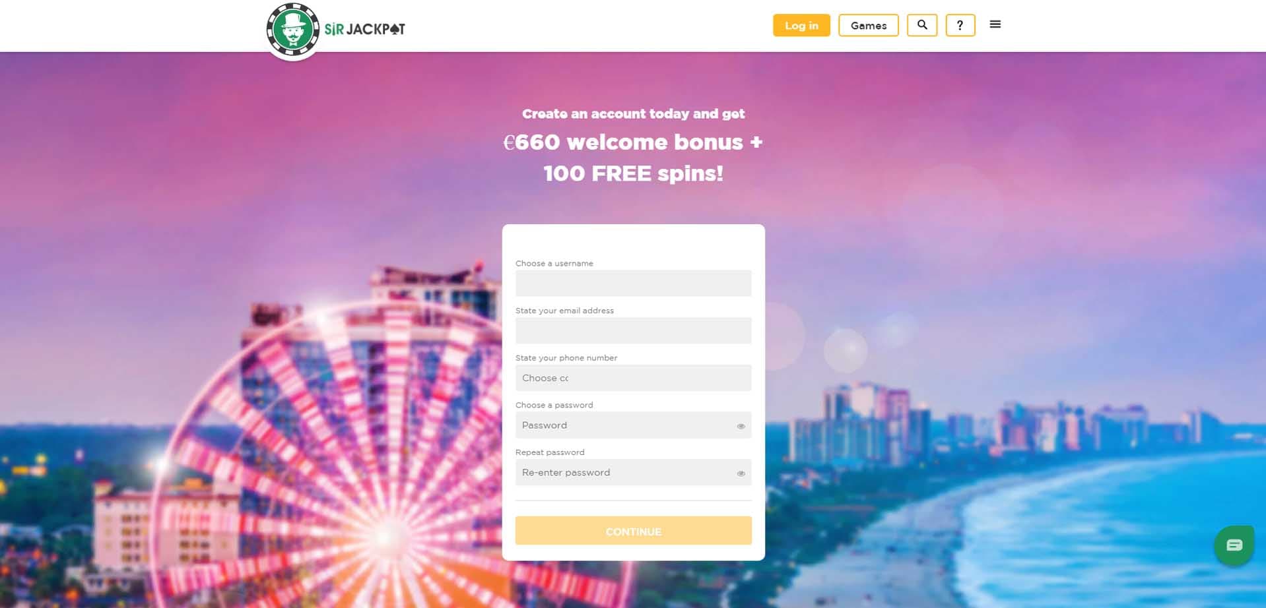Focus the email address input field
Viewport: 1266px width, 608px height.
[x=633, y=330]
